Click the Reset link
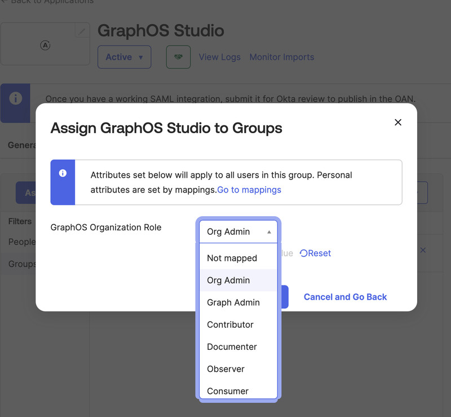Viewport: 451px width, 417px height. click(315, 253)
